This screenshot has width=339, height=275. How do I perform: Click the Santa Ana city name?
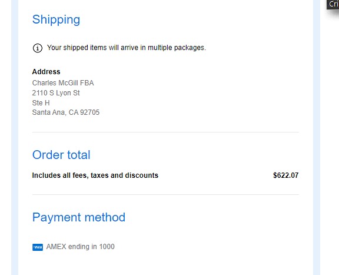48,112
